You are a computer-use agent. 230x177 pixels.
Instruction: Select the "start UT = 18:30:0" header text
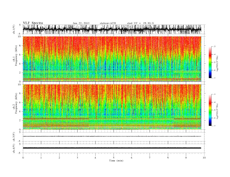[x=140, y=23]
